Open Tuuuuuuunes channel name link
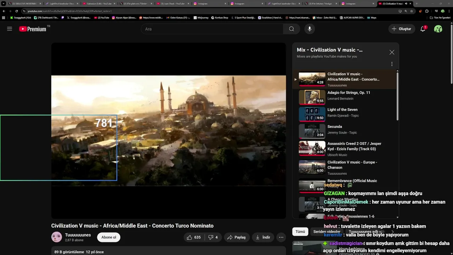The width and height of the screenshot is (453, 255). point(78,235)
